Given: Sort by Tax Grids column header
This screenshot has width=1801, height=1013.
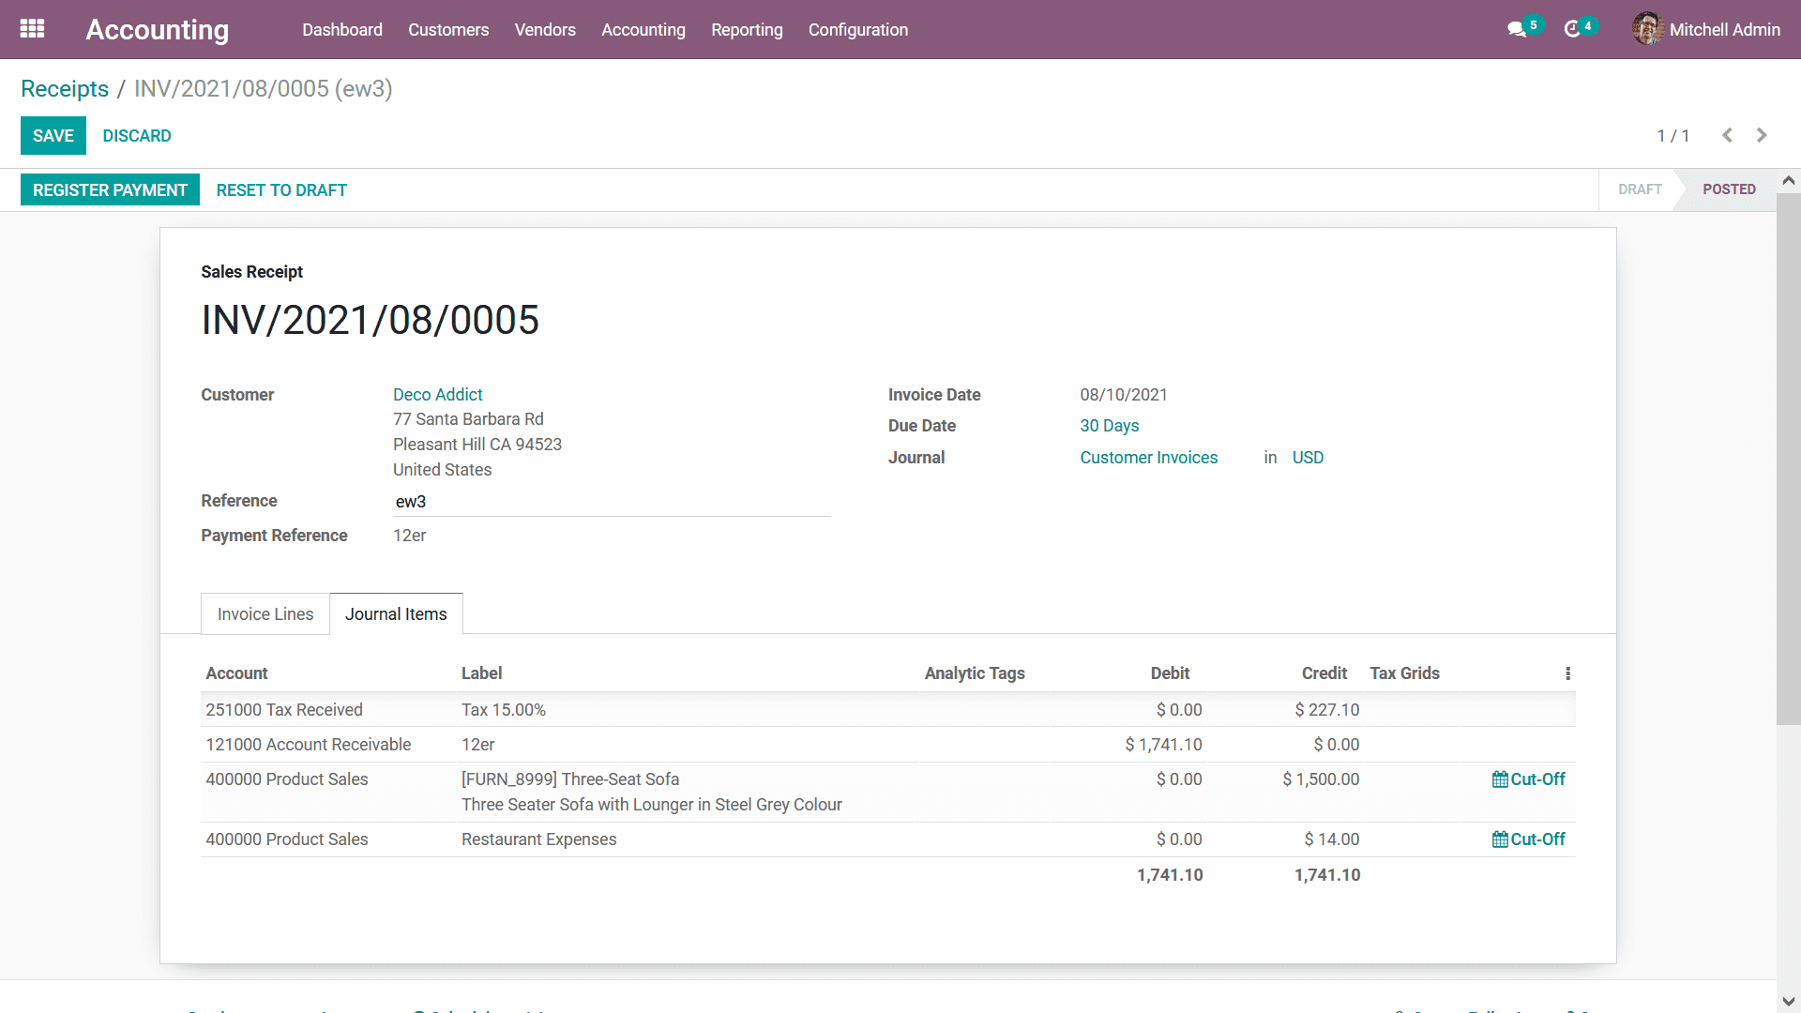Looking at the screenshot, I should coord(1404,673).
